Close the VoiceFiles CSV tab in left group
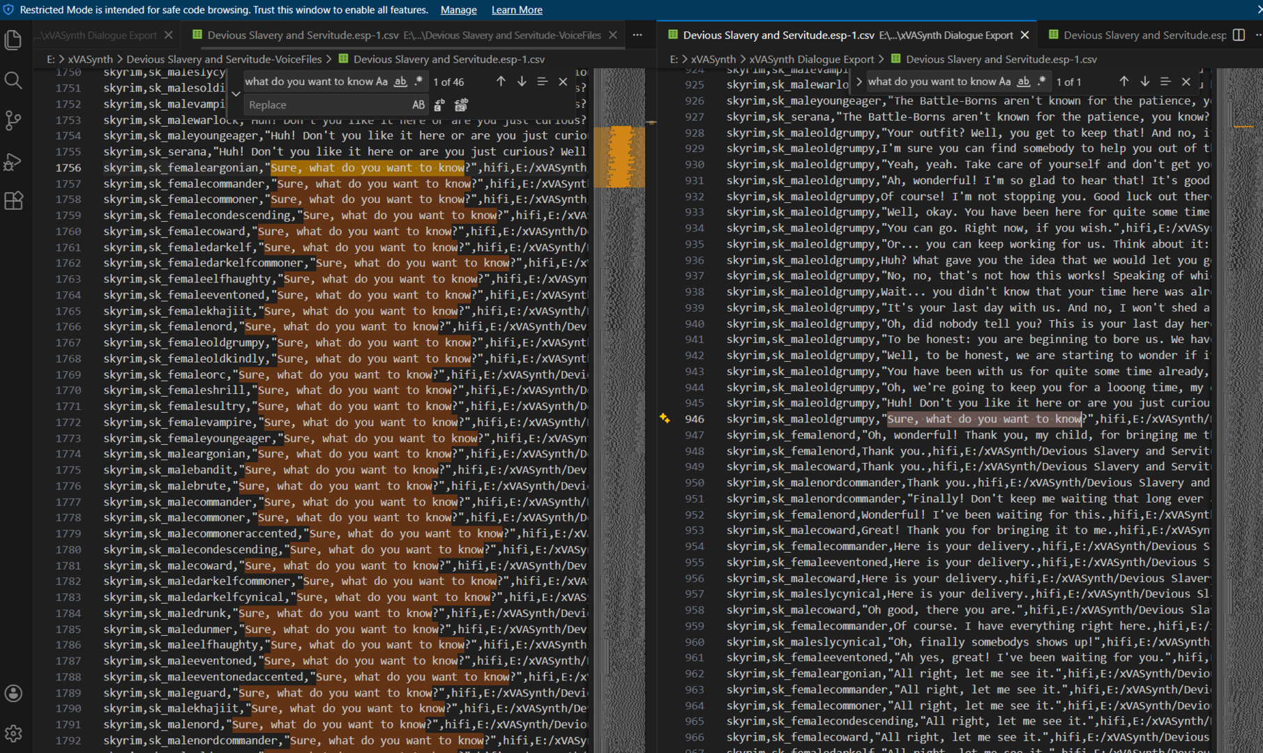This screenshot has height=753, width=1263. point(612,35)
